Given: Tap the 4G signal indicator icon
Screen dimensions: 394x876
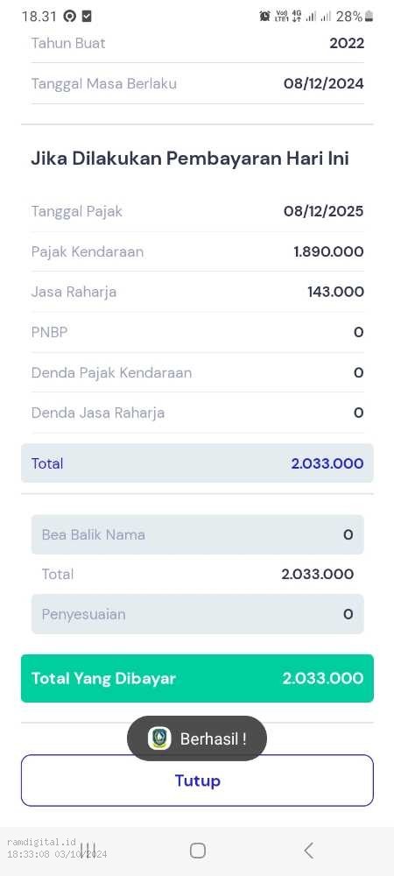Looking at the screenshot, I should 296,16.
